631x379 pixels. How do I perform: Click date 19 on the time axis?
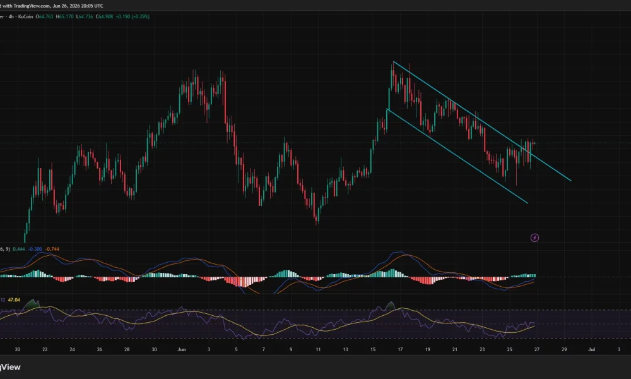tap(427, 349)
